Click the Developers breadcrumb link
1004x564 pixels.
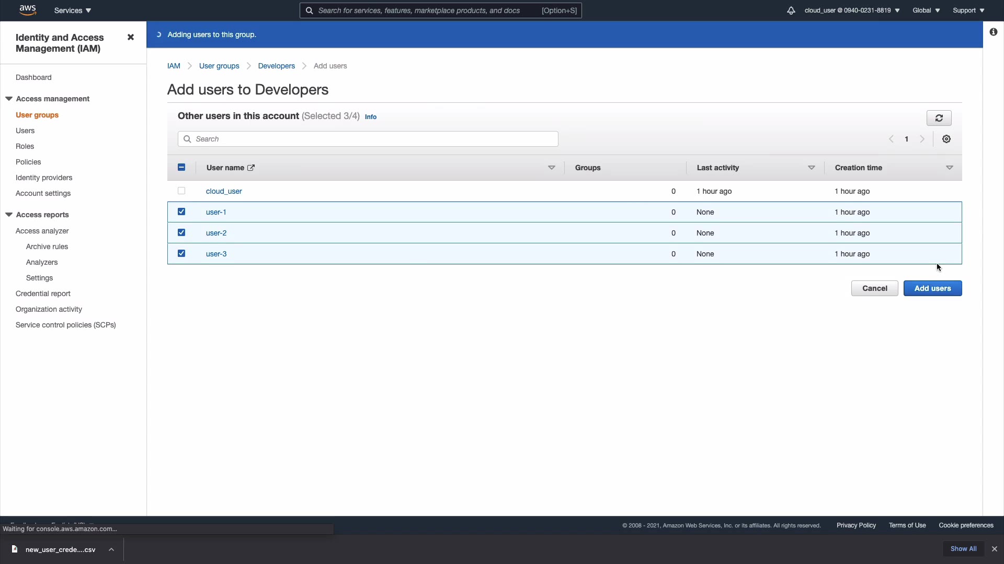point(276,66)
